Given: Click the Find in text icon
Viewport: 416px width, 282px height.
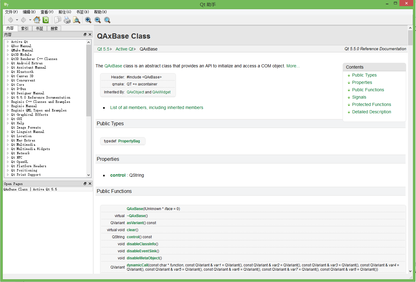Looking at the screenshot, I should pos(76,20).
